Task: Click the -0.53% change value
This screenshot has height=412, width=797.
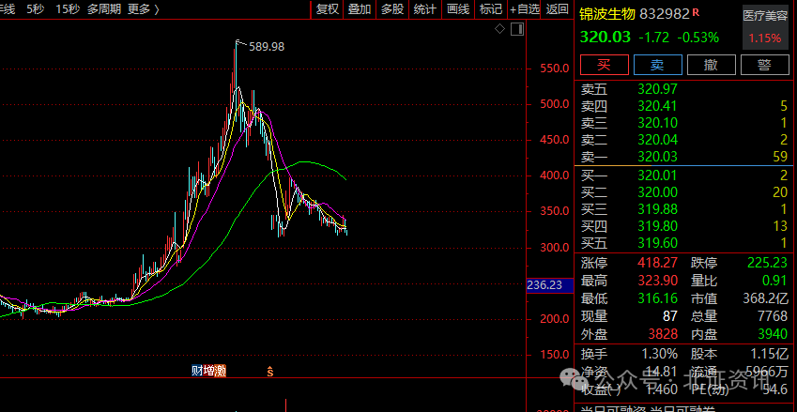Action: 697,38
